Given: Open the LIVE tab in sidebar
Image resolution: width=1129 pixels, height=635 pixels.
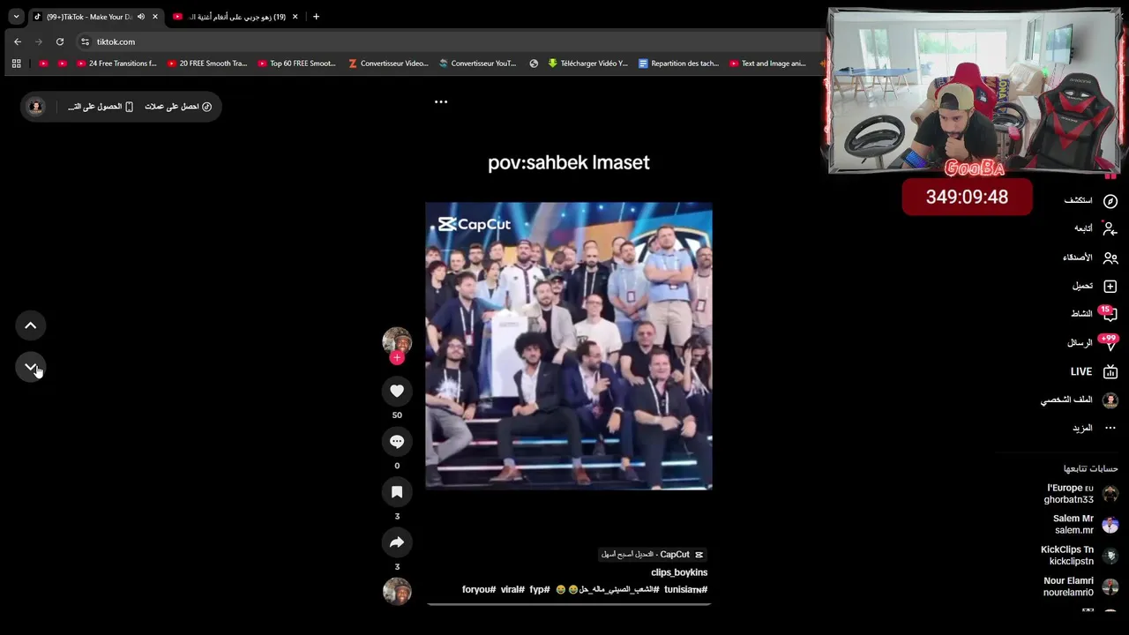Looking at the screenshot, I should pos(1095,371).
